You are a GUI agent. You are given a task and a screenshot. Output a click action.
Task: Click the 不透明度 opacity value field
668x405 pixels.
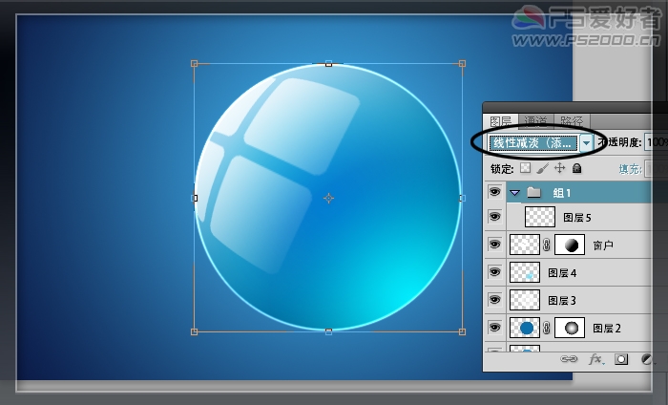point(657,142)
